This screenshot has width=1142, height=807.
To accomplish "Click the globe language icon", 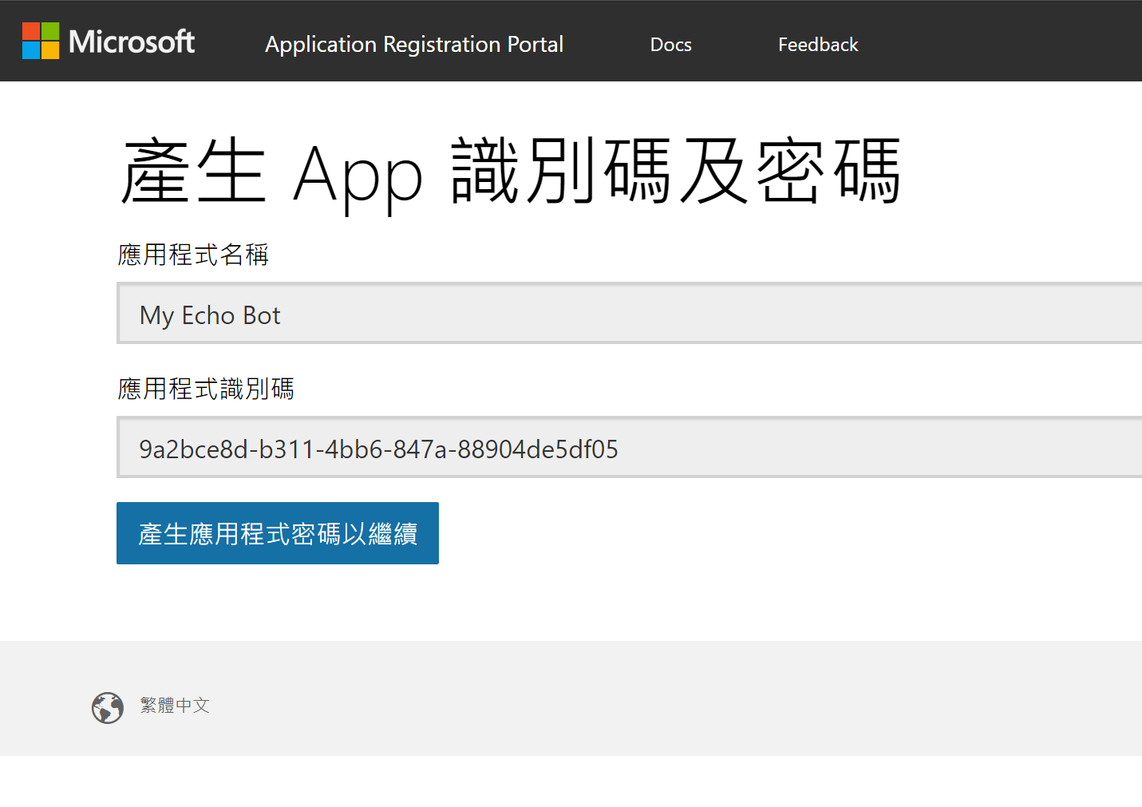I will tap(107, 707).
